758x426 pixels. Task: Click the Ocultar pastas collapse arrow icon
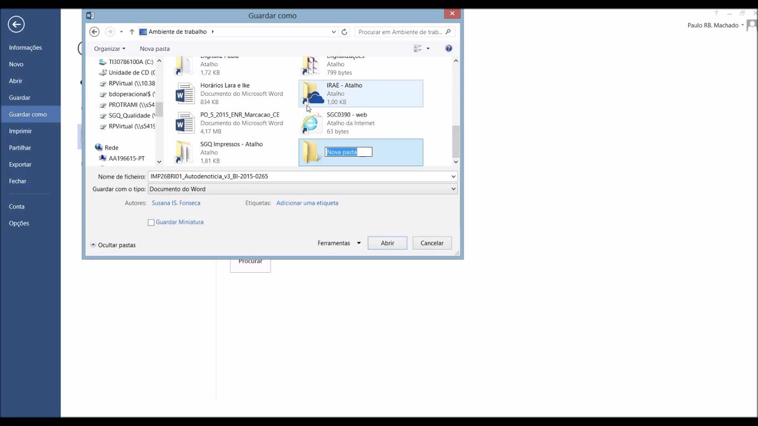(93, 245)
